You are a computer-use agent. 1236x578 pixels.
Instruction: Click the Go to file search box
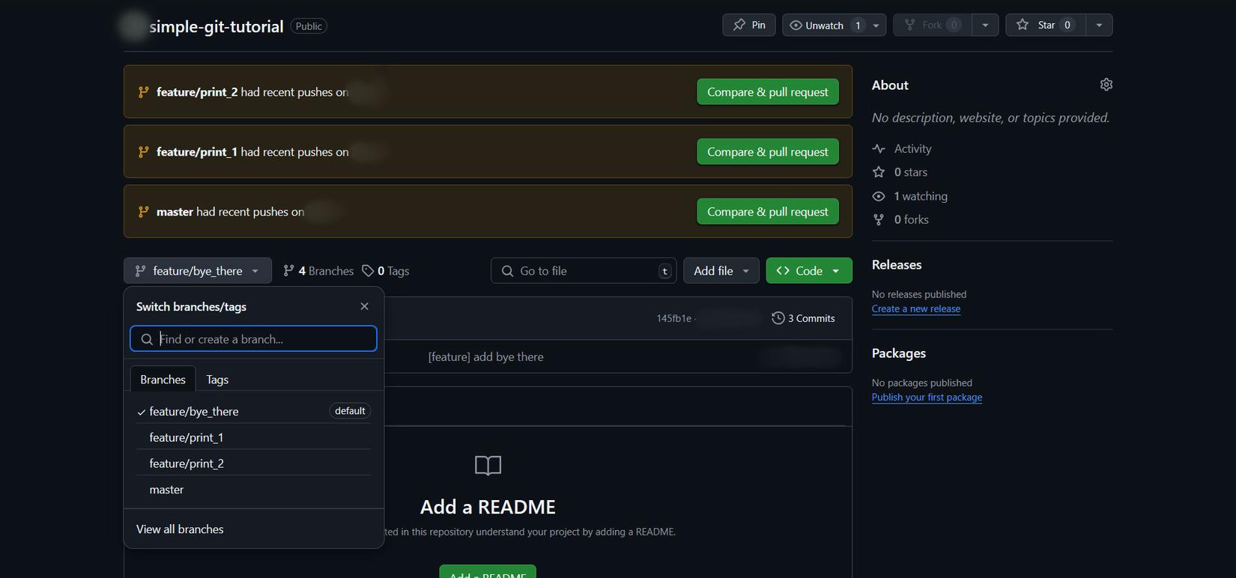click(x=584, y=271)
